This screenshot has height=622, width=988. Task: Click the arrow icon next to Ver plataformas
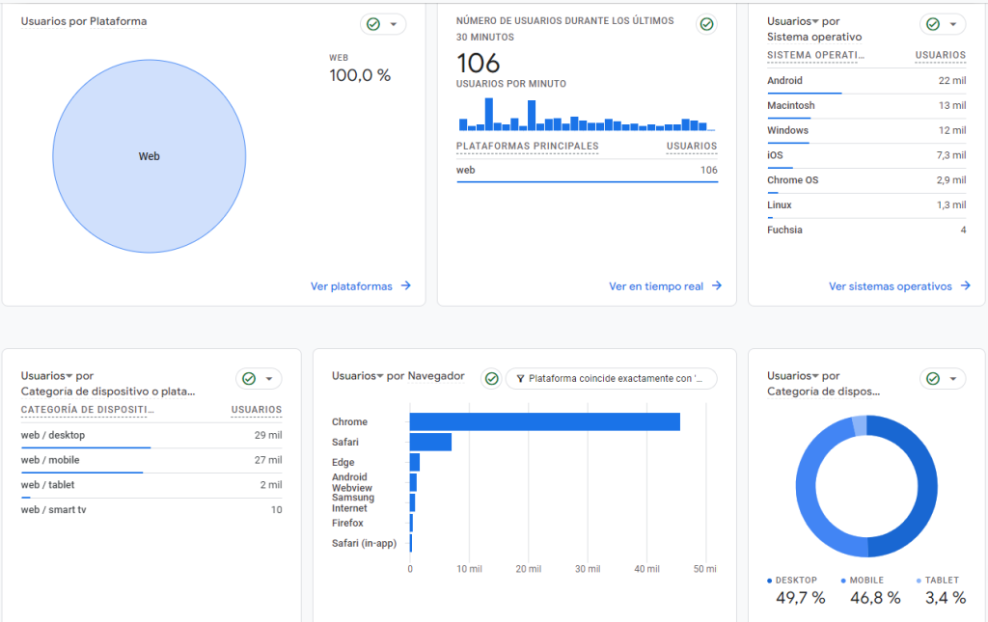[406, 286]
